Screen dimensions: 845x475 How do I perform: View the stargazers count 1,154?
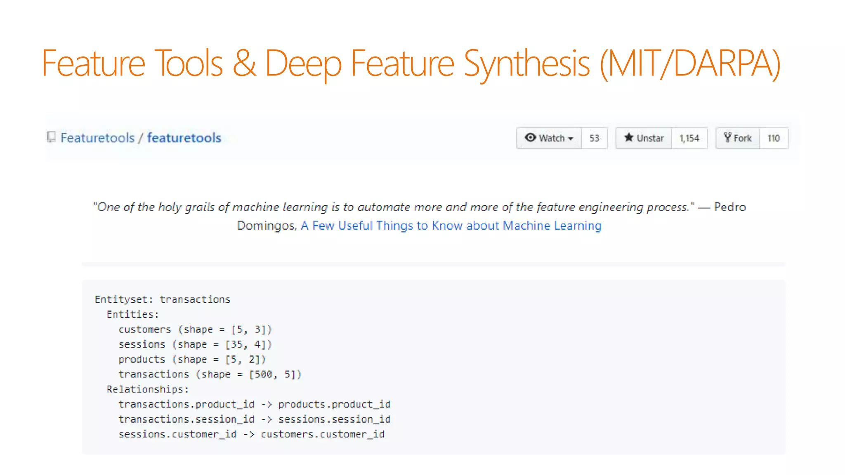689,138
